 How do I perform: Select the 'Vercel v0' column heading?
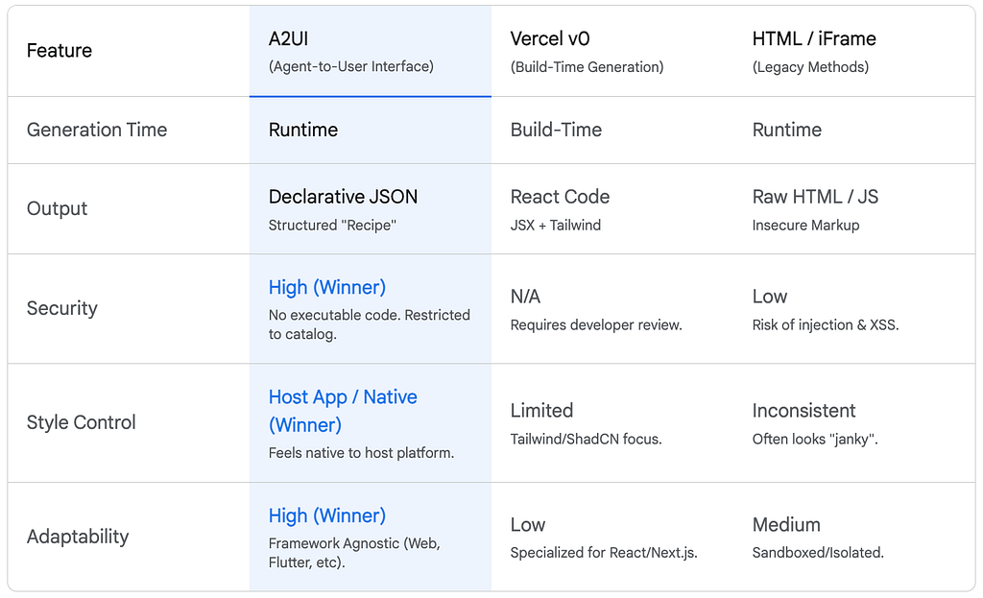(x=550, y=38)
